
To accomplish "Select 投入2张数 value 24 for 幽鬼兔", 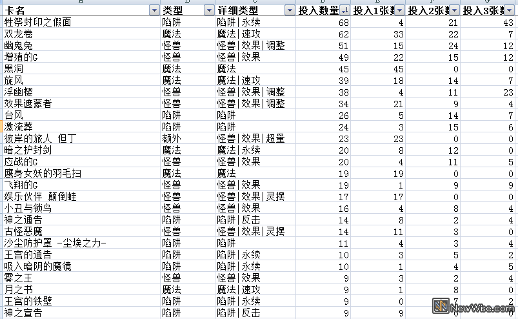I will click(x=433, y=45).
